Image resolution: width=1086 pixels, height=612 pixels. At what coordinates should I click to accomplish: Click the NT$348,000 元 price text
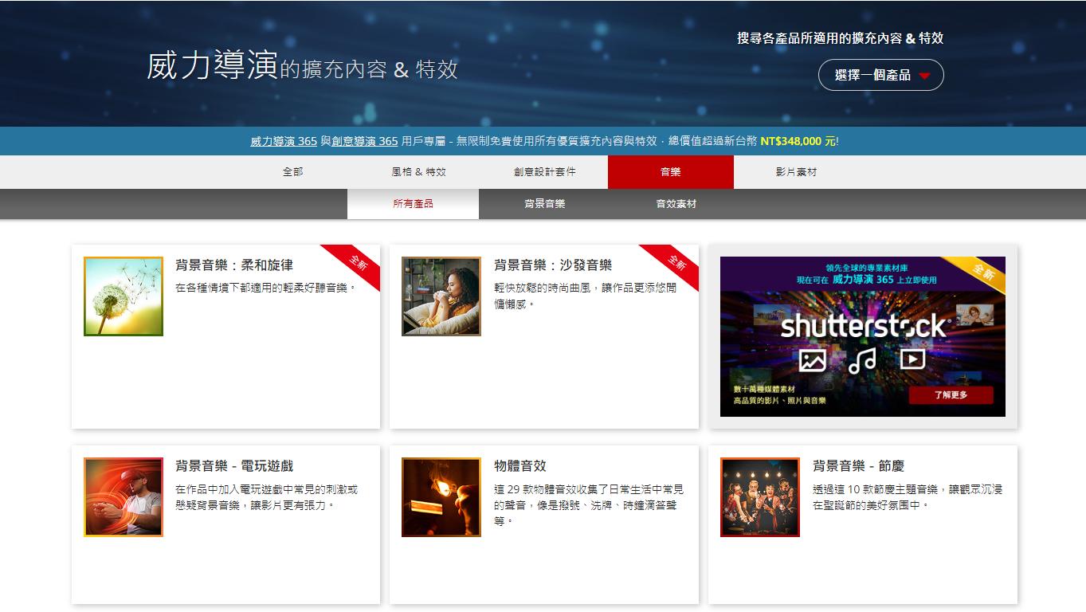[x=799, y=141]
